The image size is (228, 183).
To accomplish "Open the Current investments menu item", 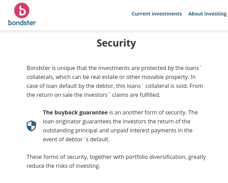I will 157,14.
